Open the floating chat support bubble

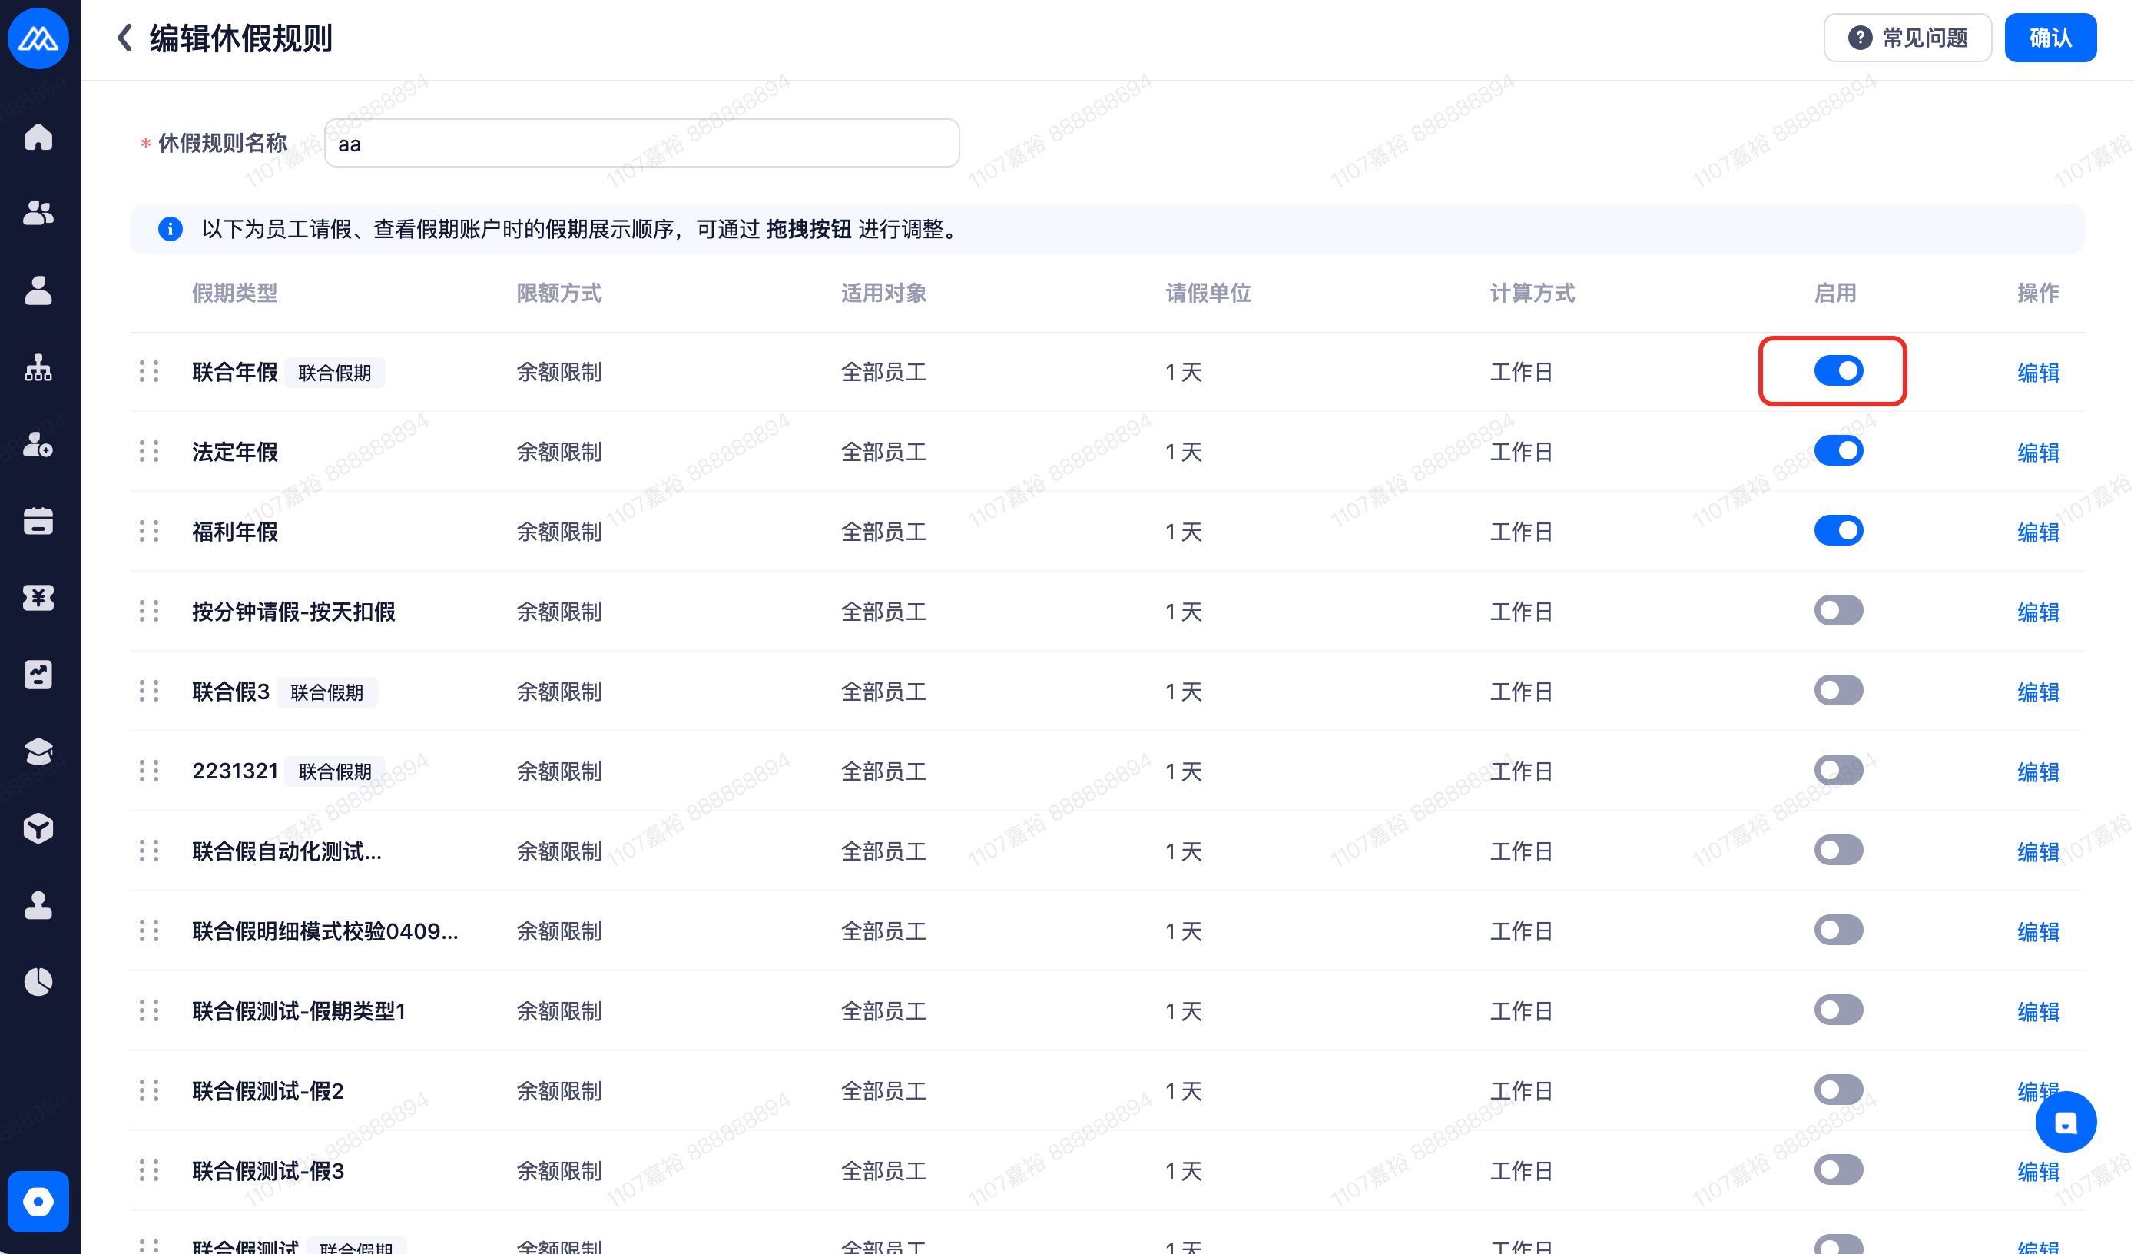(2065, 1122)
